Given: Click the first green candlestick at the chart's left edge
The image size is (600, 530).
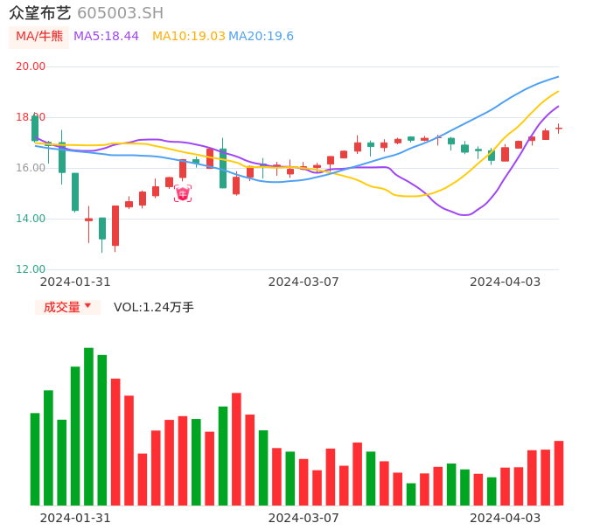Looking at the screenshot, I should [35, 128].
